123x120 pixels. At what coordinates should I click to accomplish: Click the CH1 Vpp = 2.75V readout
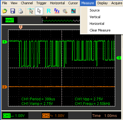[89, 99]
